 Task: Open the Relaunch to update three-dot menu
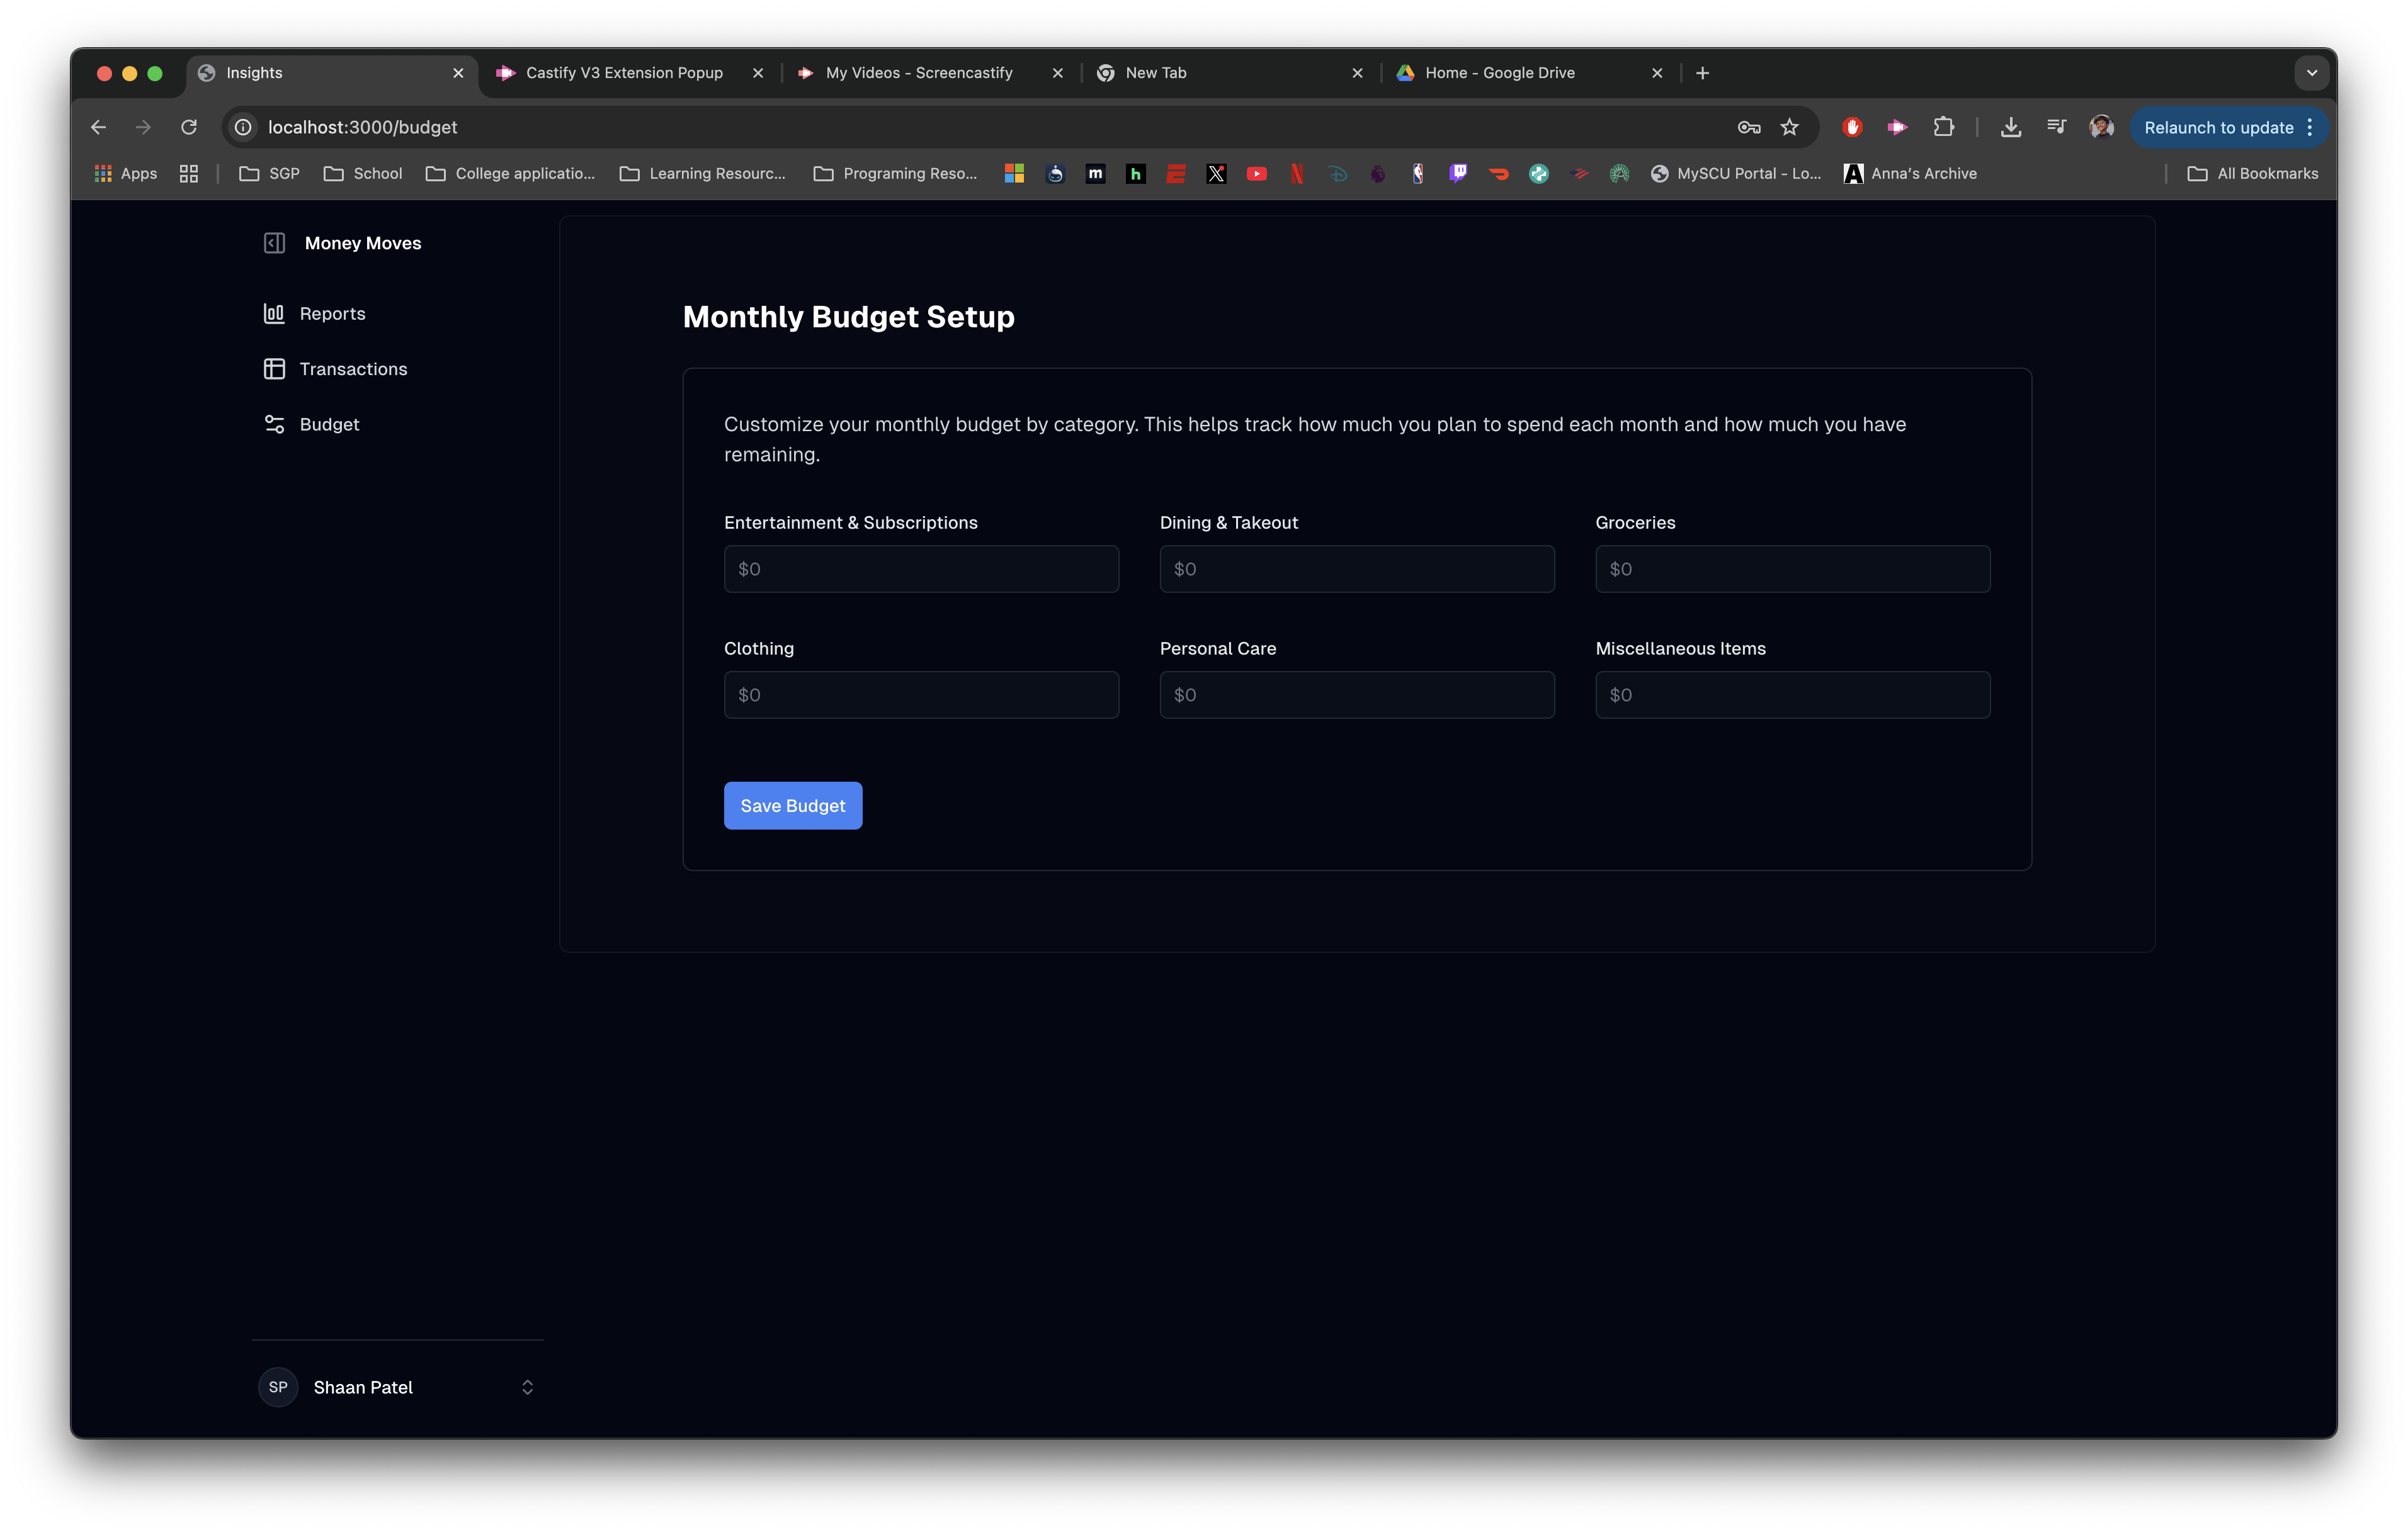coord(2310,127)
